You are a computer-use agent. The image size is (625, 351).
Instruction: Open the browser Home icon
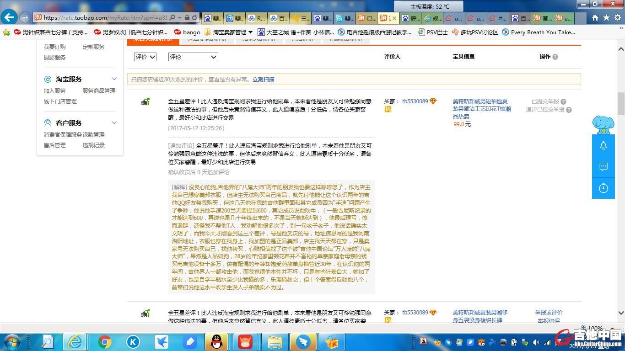(x=595, y=17)
